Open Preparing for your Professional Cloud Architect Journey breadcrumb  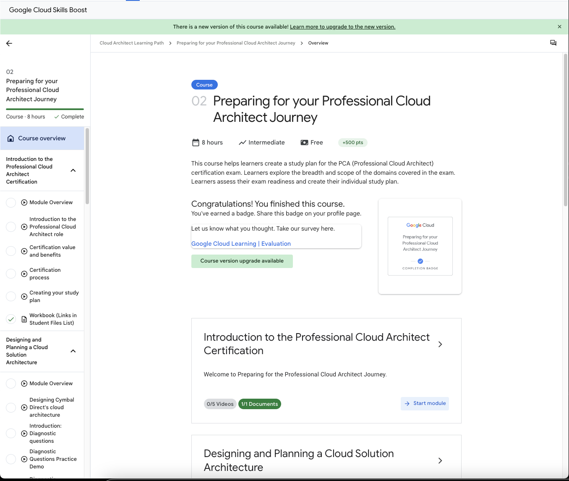[236, 43]
